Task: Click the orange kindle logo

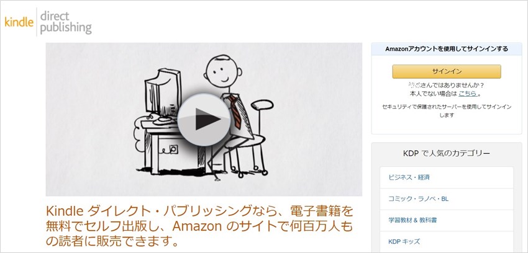Action: coord(19,22)
